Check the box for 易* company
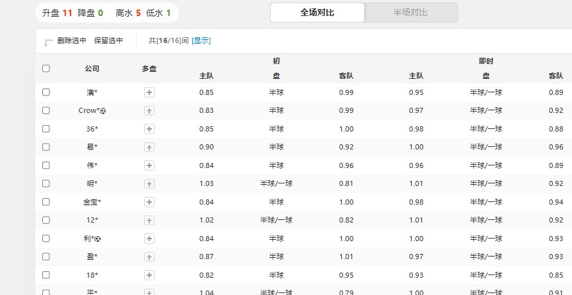Screen dimensions: 572x295 (46, 147)
